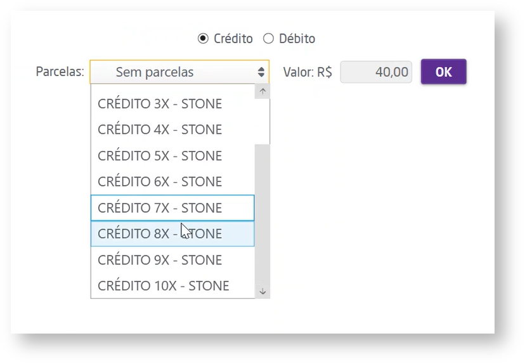
Task: Click the Débito label text
Action: tap(297, 39)
